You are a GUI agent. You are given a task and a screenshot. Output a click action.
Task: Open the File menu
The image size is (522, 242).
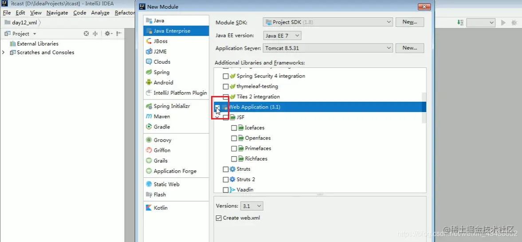coord(7,13)
